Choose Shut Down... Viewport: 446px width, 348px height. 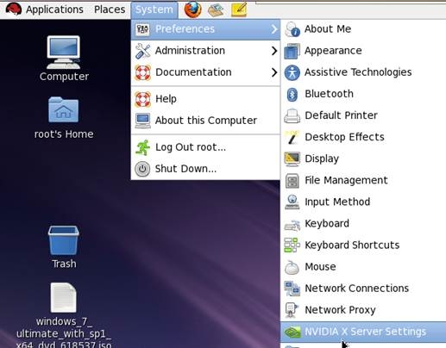coord(205,169)
